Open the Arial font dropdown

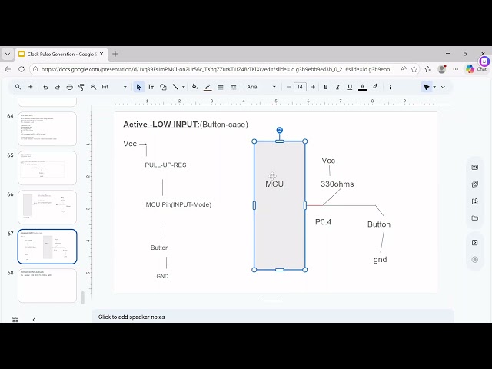coord(261,87)
